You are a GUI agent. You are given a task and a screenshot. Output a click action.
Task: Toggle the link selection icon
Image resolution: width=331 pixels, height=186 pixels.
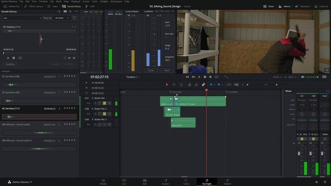coord(203,85)
